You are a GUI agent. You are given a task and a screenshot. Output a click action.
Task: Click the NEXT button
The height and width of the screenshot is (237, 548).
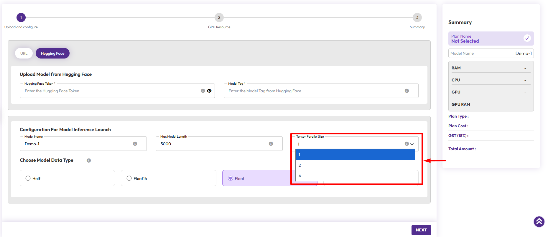(x=421, y=230)
